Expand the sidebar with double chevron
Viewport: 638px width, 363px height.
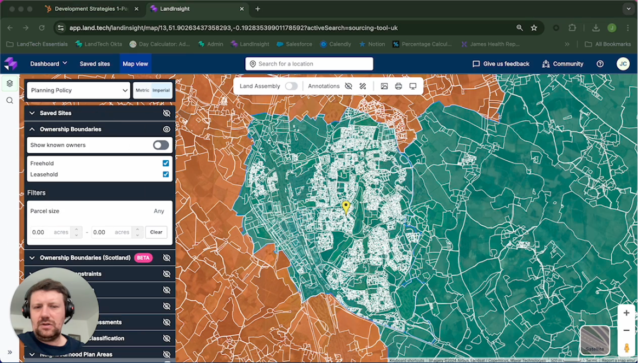[10, 352]
